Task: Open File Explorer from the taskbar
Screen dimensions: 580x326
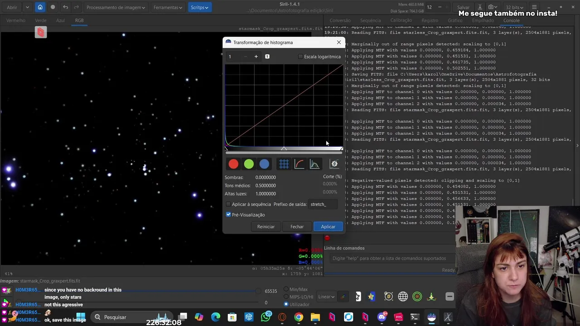Action: (x=315, y=317)
